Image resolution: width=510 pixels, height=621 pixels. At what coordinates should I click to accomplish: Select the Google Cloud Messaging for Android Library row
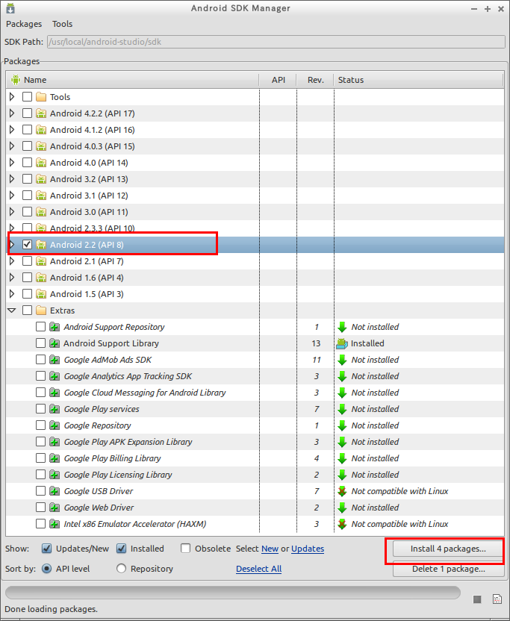click(255, 393)
